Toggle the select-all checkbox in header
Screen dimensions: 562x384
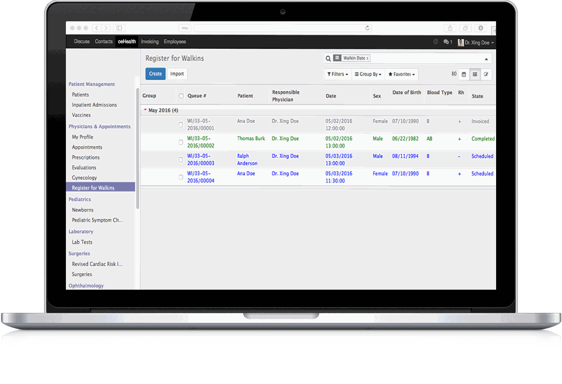click(x=181, y=96)
